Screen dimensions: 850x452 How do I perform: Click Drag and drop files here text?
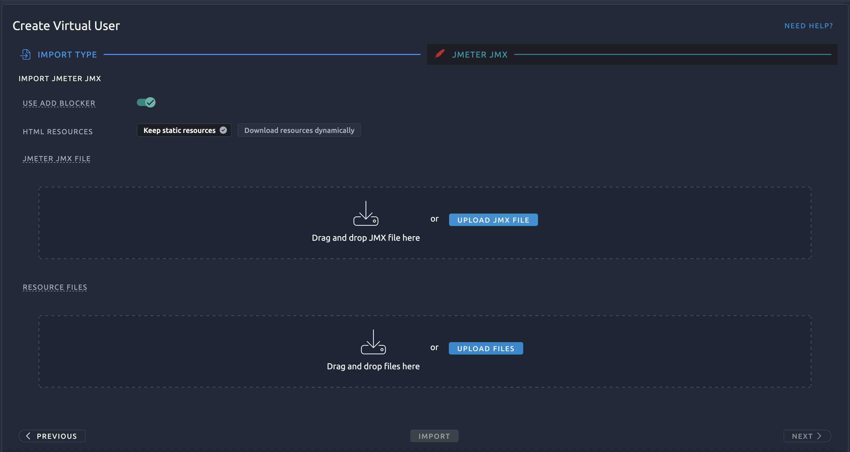[x=373, y=366]
